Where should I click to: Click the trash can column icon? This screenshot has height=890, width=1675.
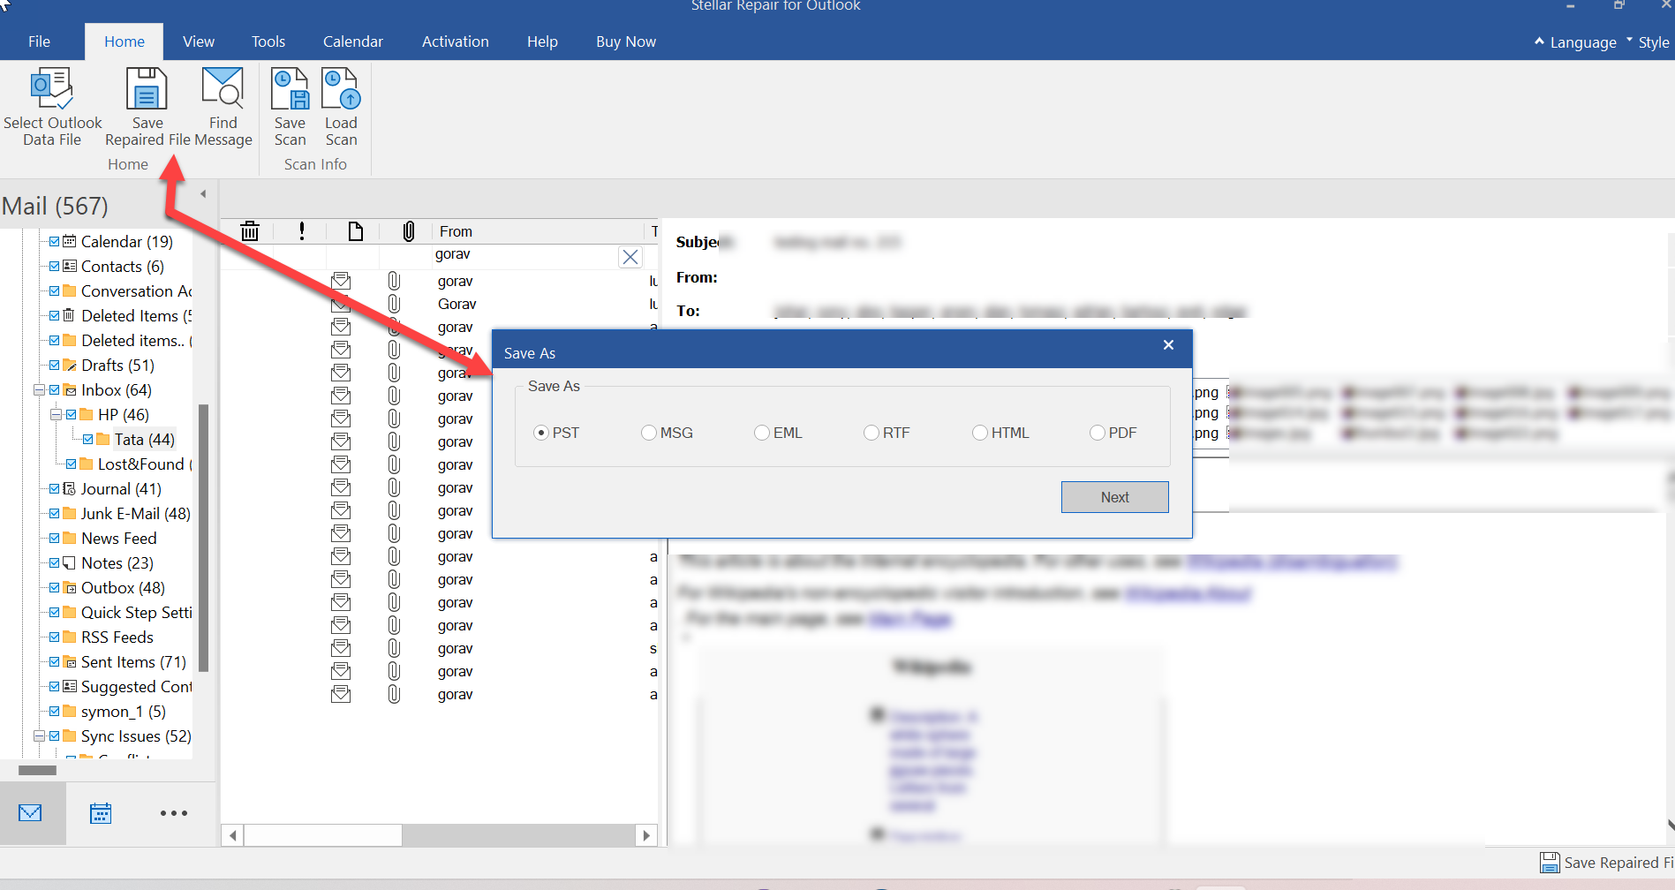click(x=250, y=231)
